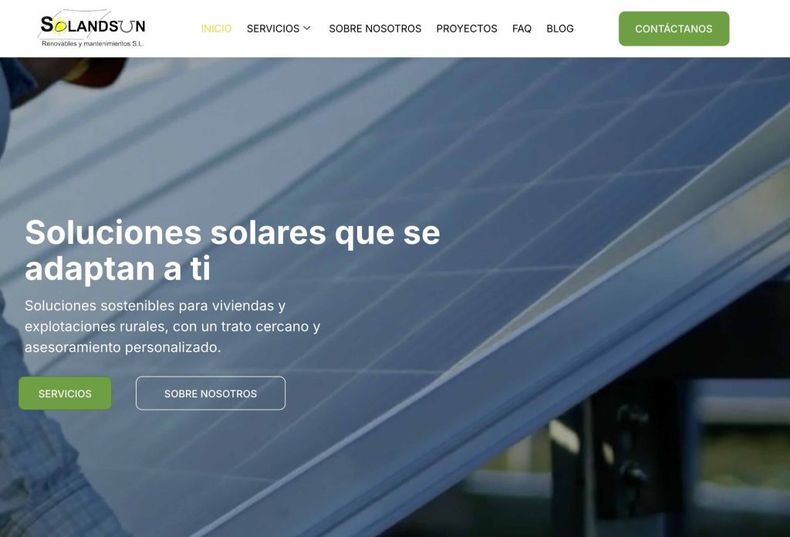Click the green SERVICIOS hero button

(65, 393)
